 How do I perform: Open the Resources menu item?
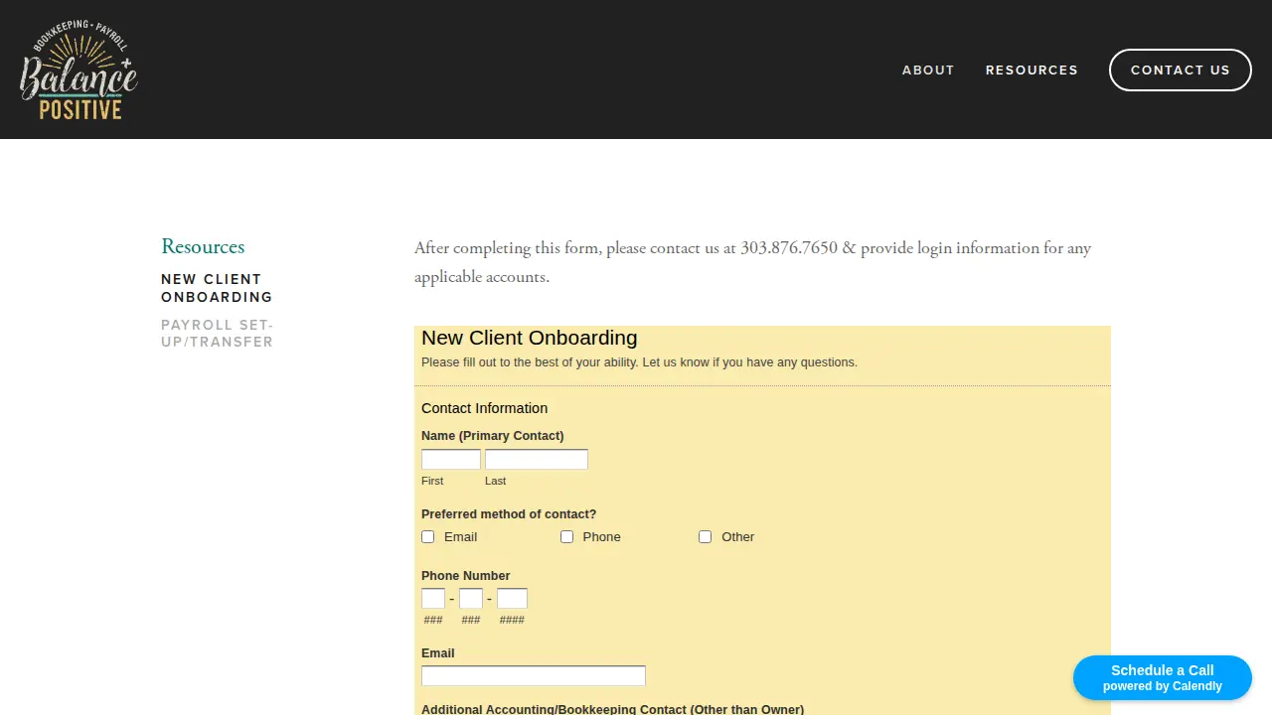1032,71
